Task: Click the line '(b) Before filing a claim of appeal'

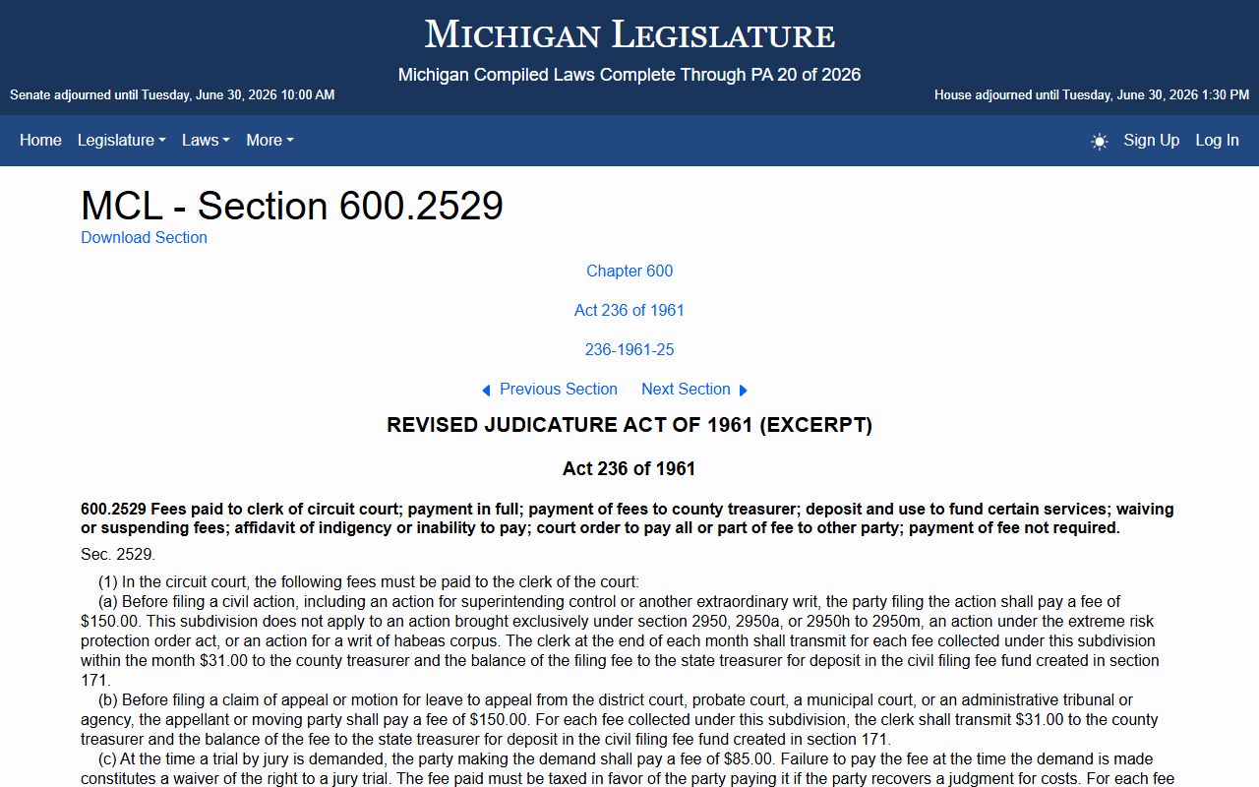Action: pyautogui.click(x=620, y=719)
